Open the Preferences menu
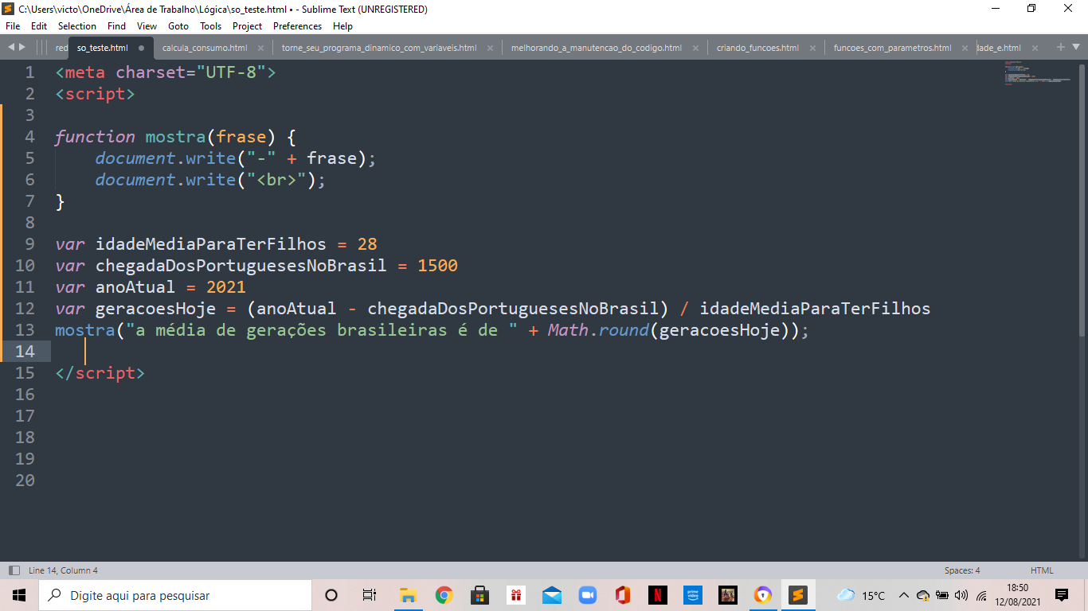Screen dimensions: 1088x611 pyautogui.click(x=297, y=26)
